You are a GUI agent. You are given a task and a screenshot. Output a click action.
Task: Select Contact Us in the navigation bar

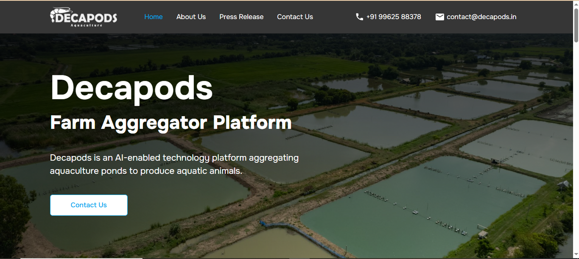295,17
